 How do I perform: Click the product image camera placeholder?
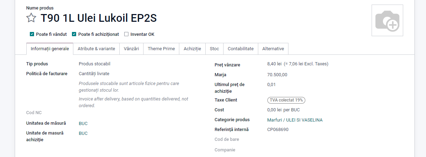pos(387,20)
